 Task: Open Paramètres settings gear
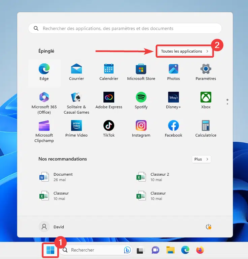click(x=206, y=72)
